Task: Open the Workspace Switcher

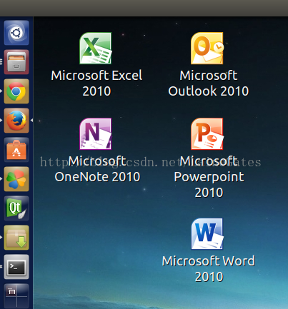Action: click(16, 296)
